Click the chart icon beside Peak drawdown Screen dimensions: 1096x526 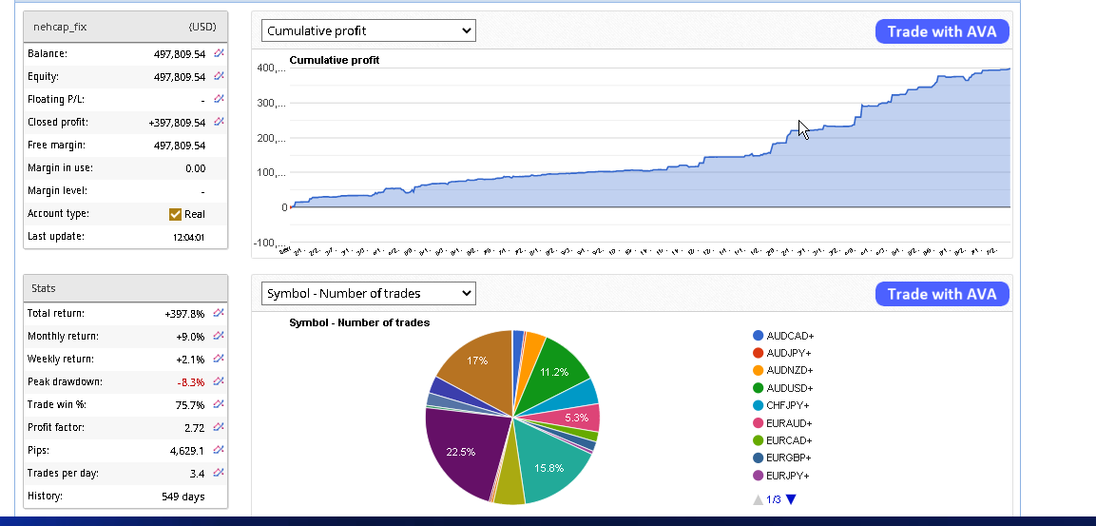click(x=219, y=381)
